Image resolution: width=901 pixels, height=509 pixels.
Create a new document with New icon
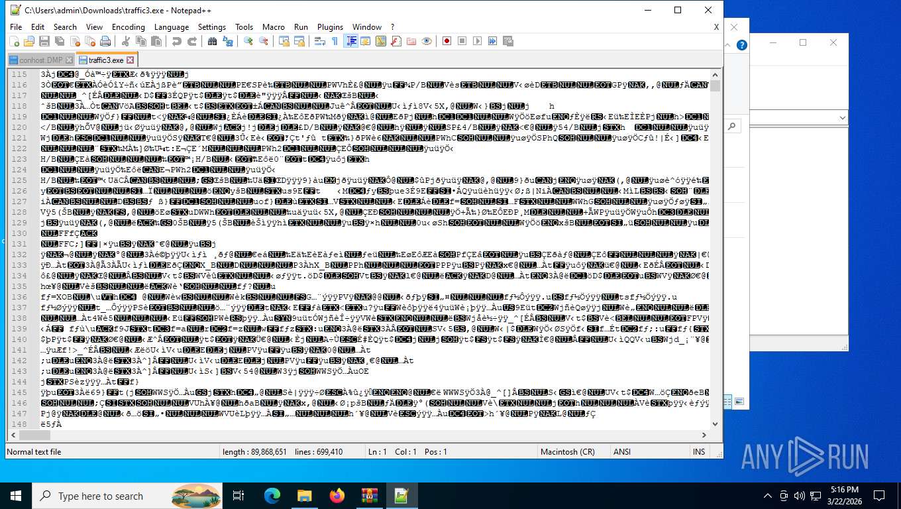(x=14, y=41)
